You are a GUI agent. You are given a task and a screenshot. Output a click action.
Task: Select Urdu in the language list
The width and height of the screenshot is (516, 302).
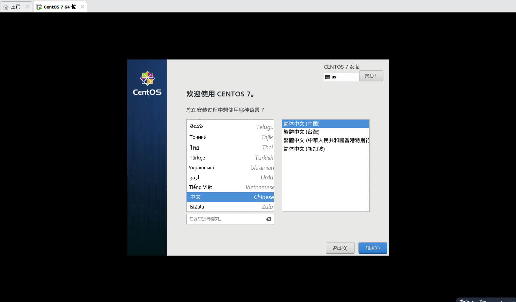click(230, 177)
